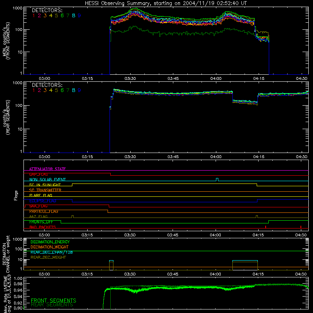
Task: Select detector 2 in rear segments legend
Action: pos(40,90)
